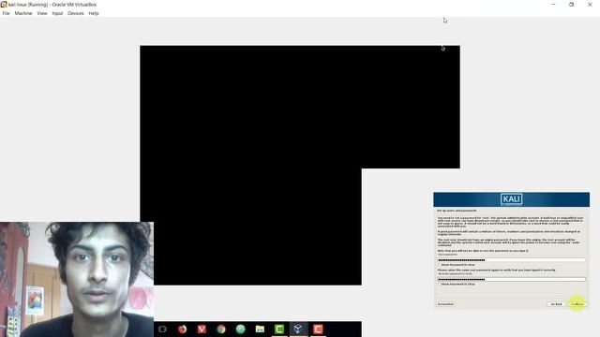
Task: Open the File menu
Action: pos(7,13)
